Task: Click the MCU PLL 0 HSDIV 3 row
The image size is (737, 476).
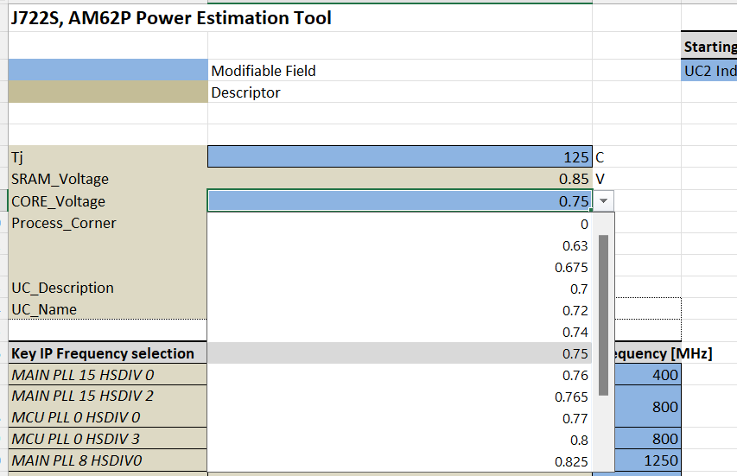Action: pyautogui.click(x=108, y=439)
